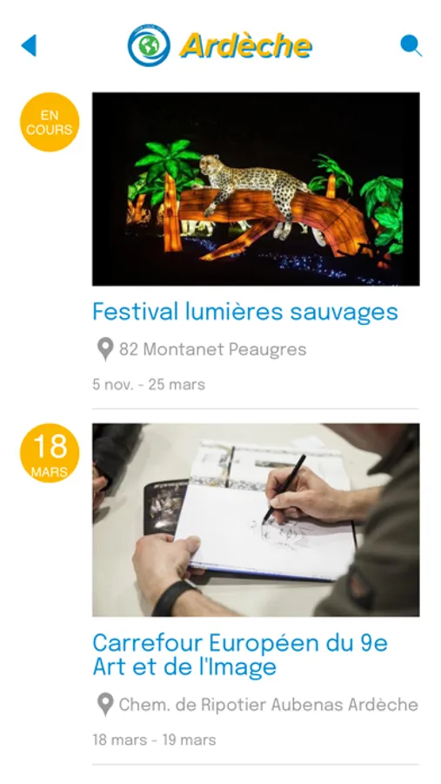Tap the location pin beside 82 Montanet Peaugres
This screenshot has height=784, width=441.
point(105,349)
